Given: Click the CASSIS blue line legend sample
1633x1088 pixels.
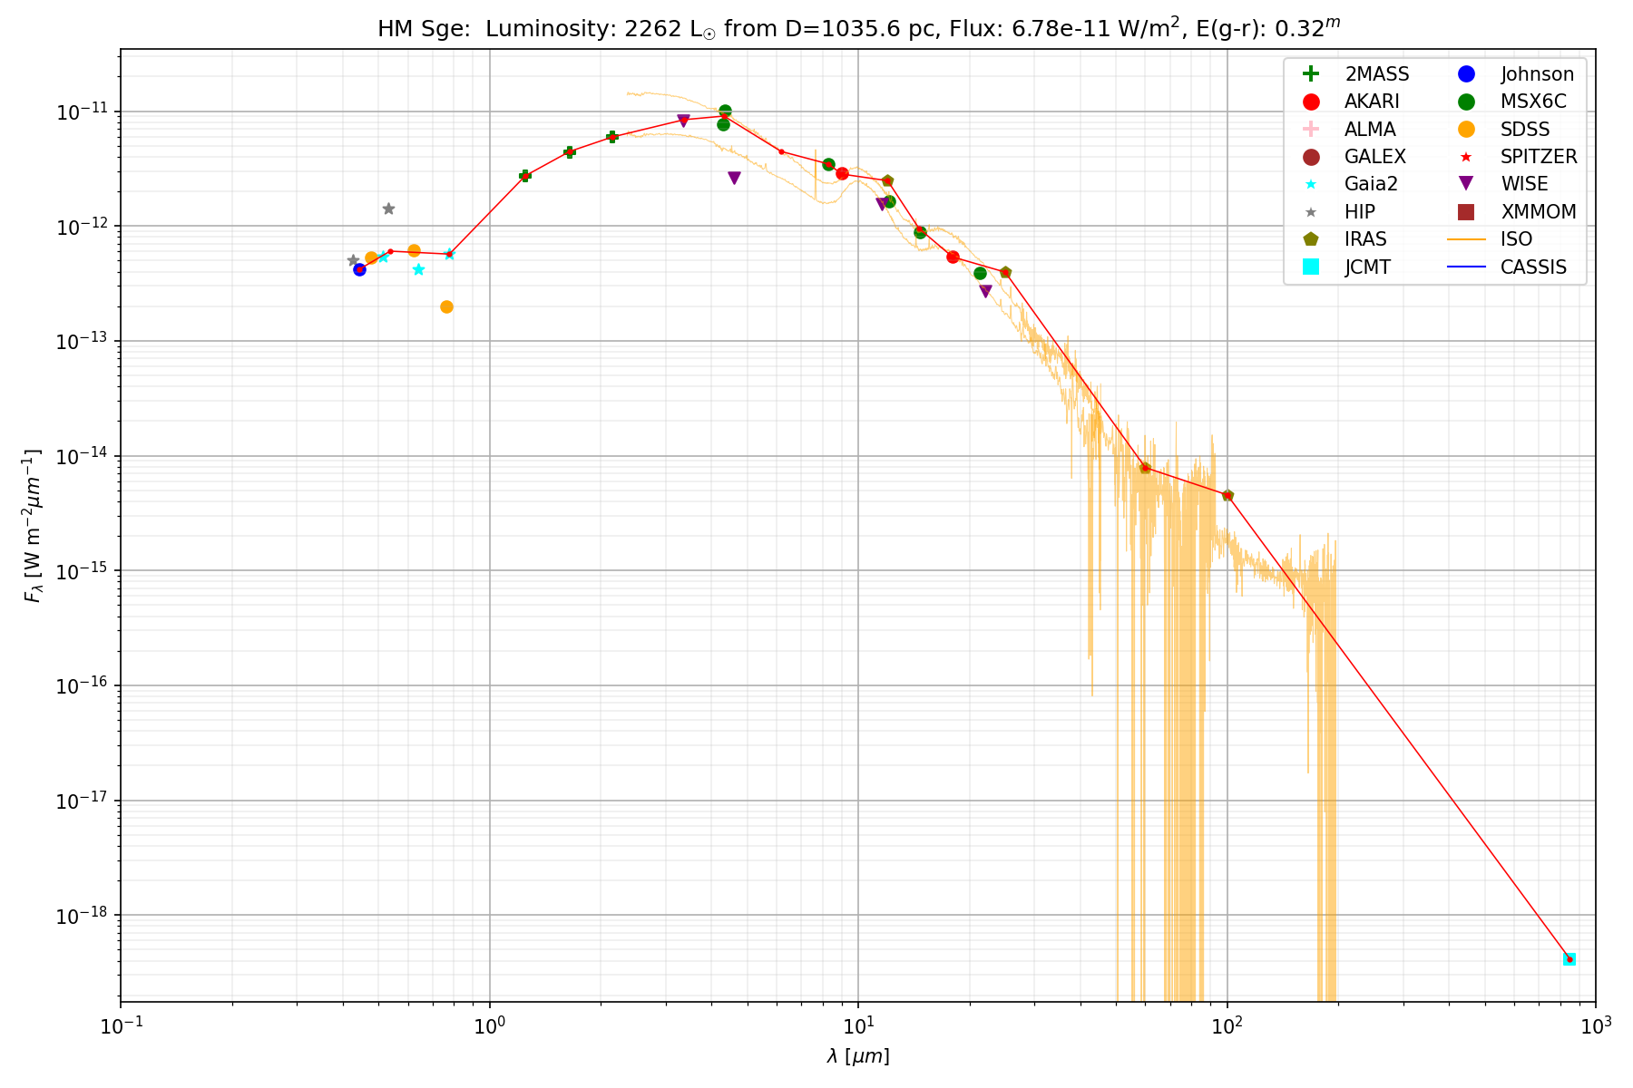Looking at the screenshot, I should click(1465, 267).
